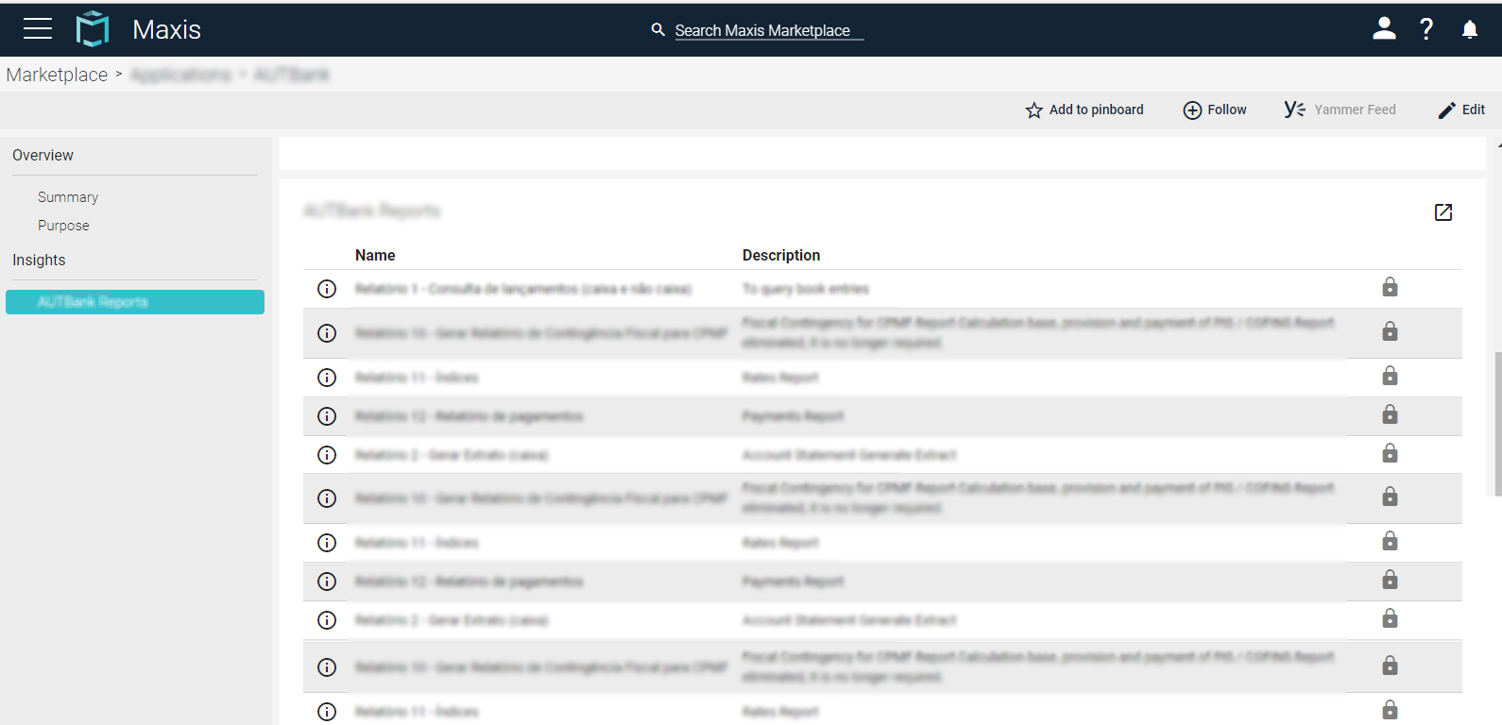Focus the Search Maxis Marketplace field

tap(769, 30)
